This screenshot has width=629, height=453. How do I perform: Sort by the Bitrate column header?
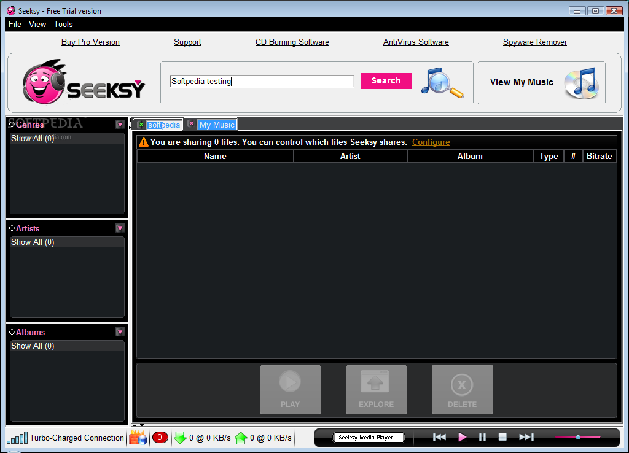pyautogui.click(x=600, y=156)
